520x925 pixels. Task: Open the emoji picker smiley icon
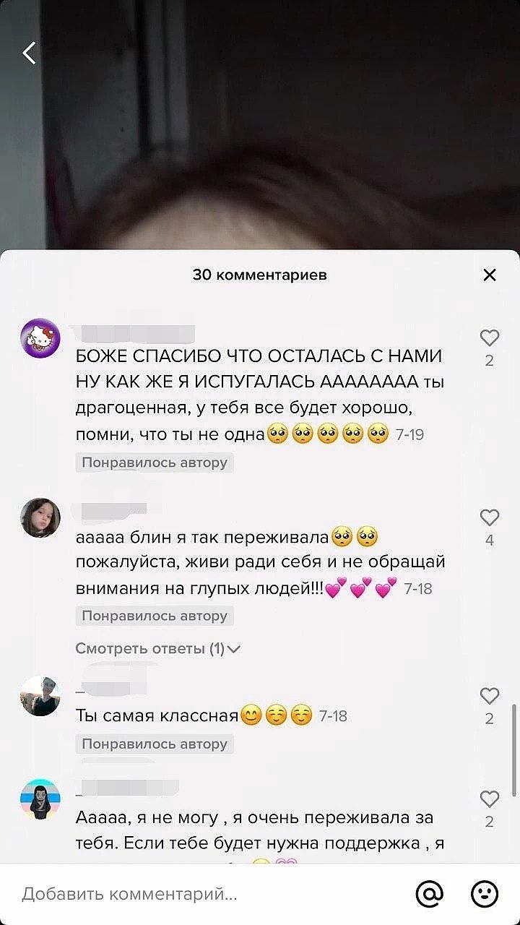pyautogui.click(x=485, y=894)
